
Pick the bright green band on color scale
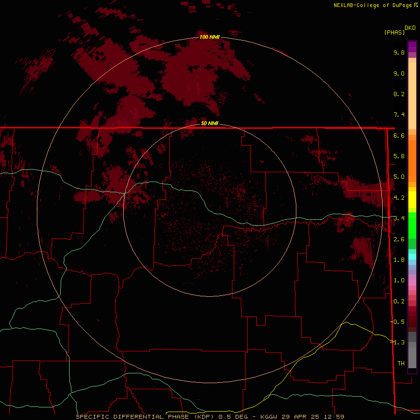coord(412,225)
